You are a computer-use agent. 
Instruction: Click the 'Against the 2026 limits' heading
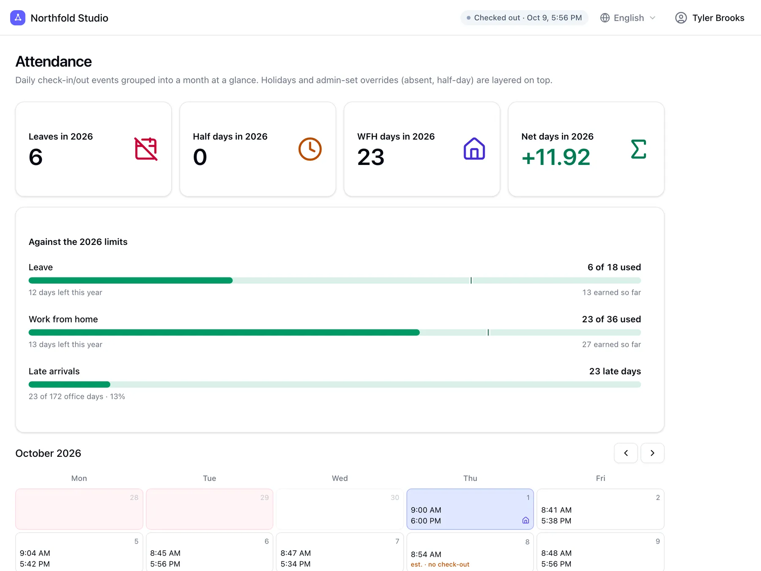[x=78, y=242]
